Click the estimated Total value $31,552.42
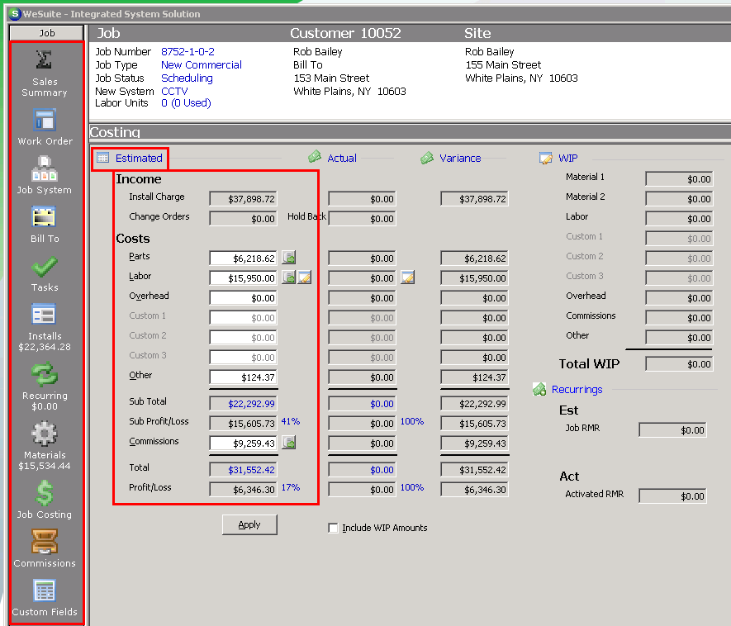 pyautogui.click(x=244, y=470)
